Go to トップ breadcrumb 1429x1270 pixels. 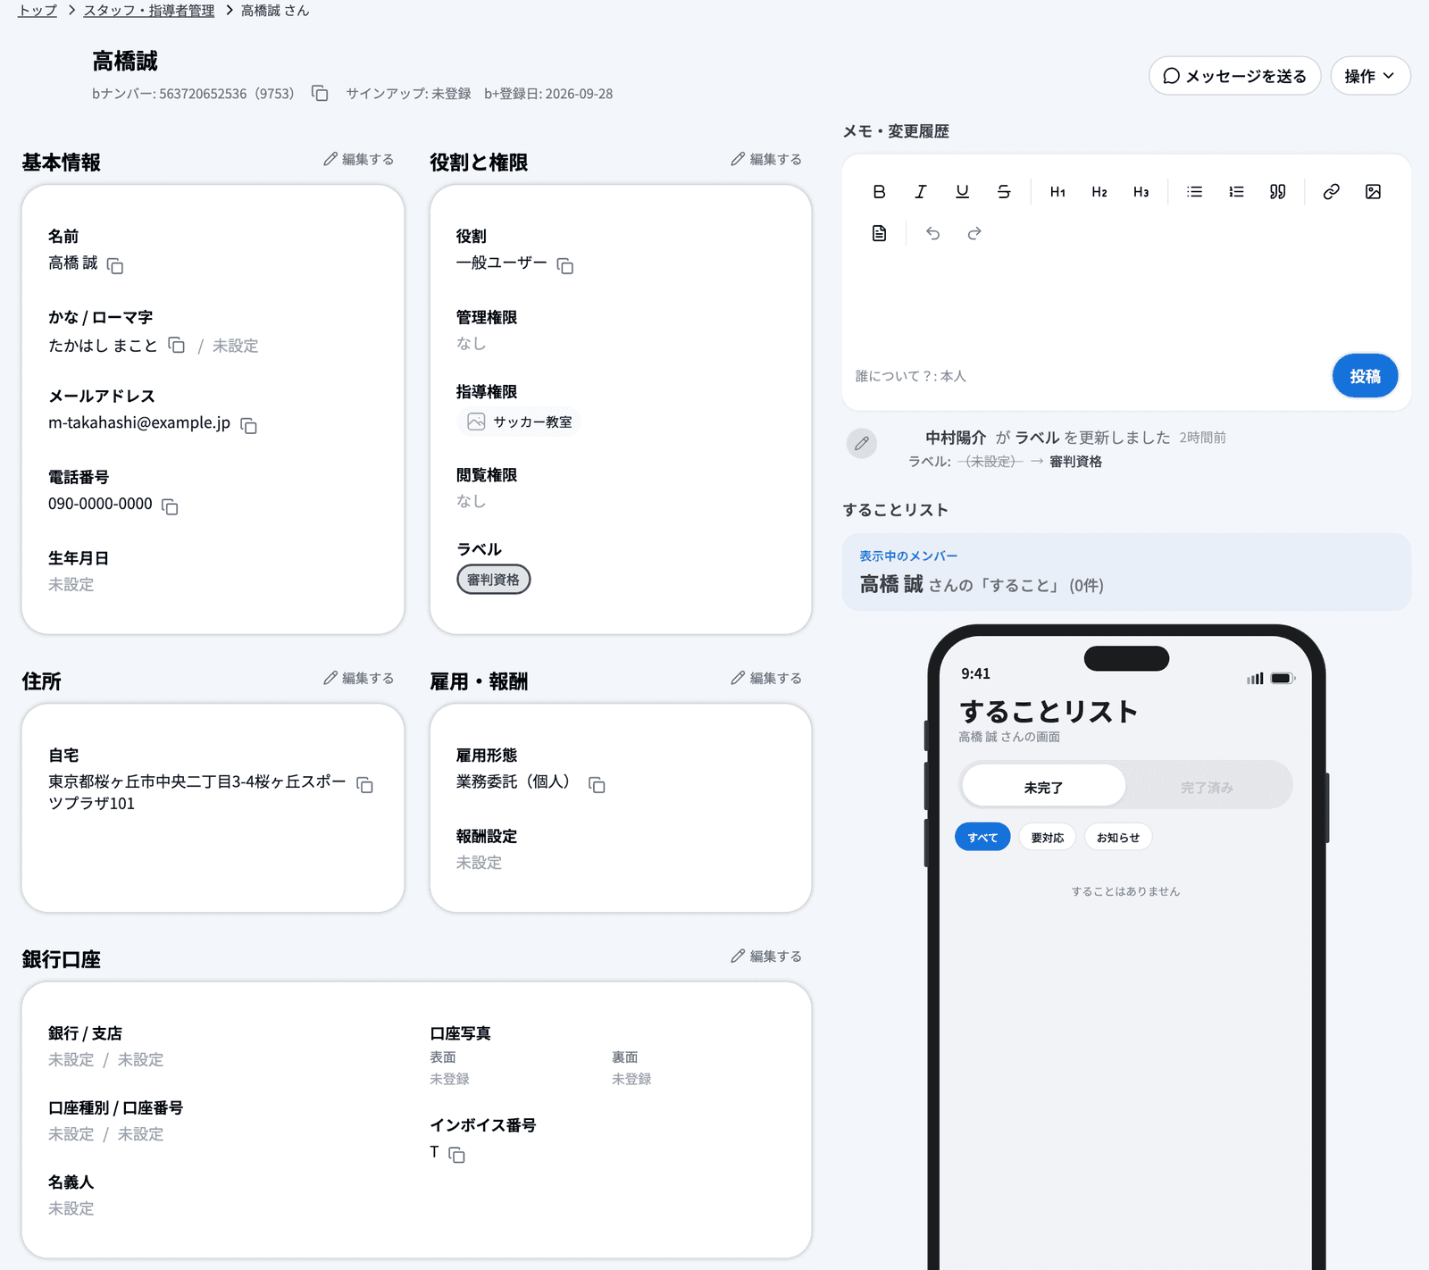coord(38,11)
